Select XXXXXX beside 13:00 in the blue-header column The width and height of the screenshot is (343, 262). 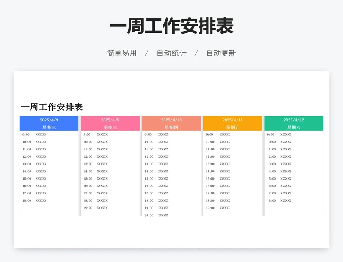(41, 164)
